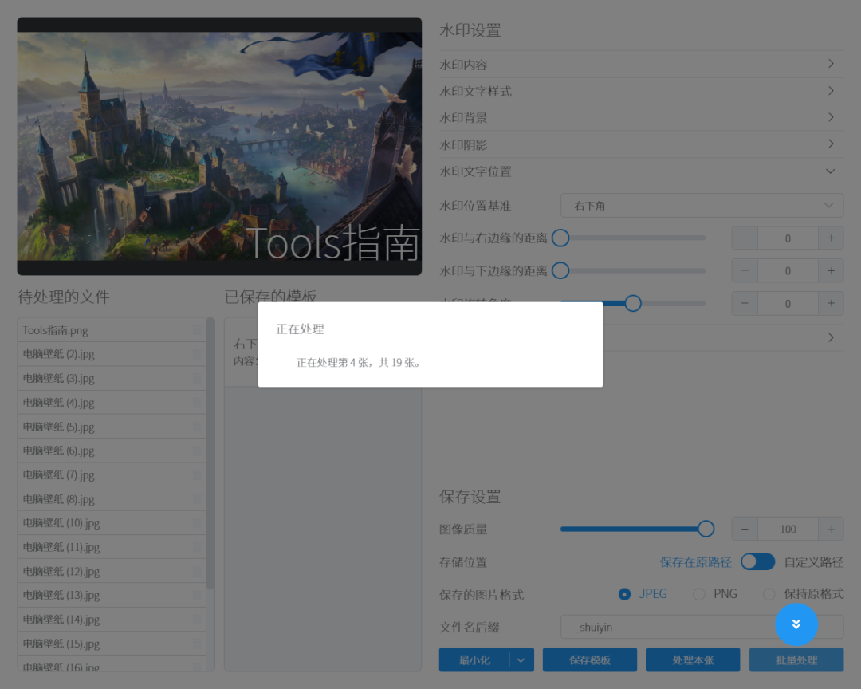Select Tools指南.png in the file list
The width and height of the screenshot is (861, 689).
(x=112, y=330)
